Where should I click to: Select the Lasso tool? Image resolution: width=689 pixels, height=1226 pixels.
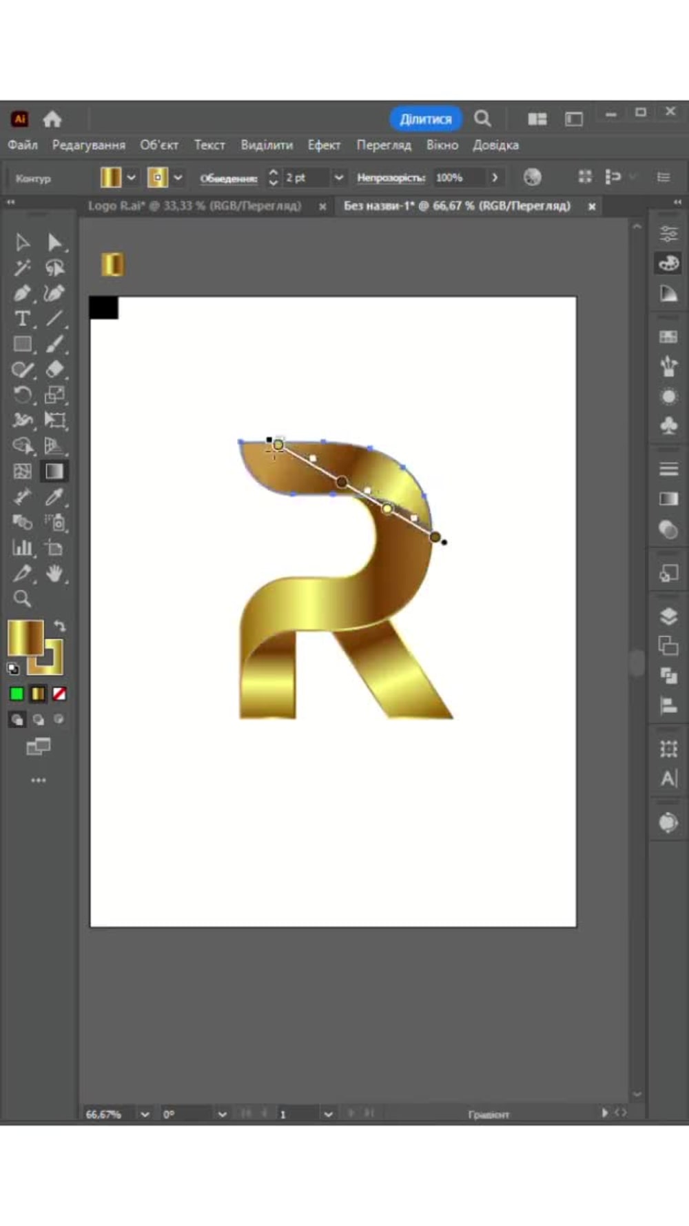point(54,268)
